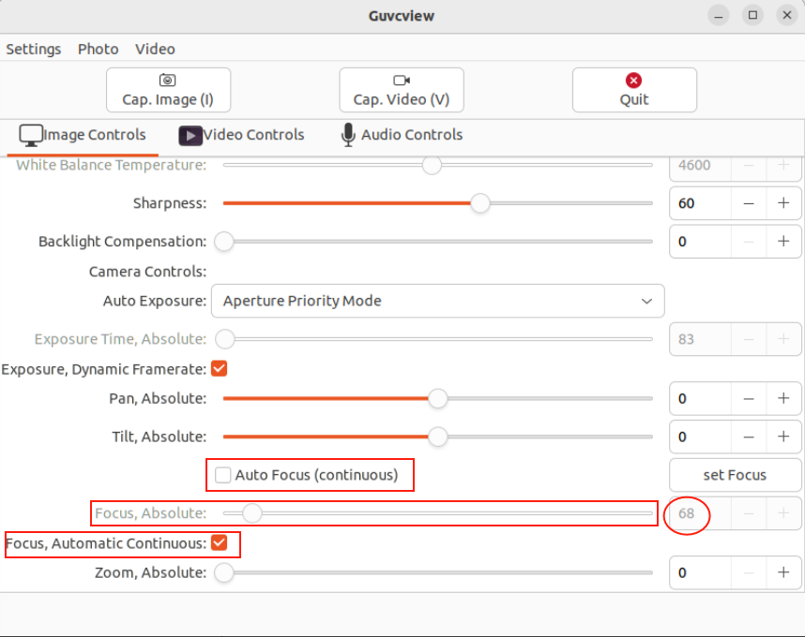Click the camcorder icon on Cap. Video button
Viewport: 805px width, 637px height.
(x=402, y=81)
